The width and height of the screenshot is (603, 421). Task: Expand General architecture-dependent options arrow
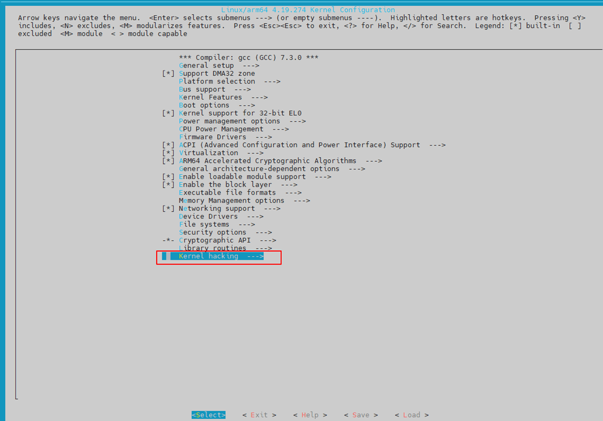(x=357, y=169)
